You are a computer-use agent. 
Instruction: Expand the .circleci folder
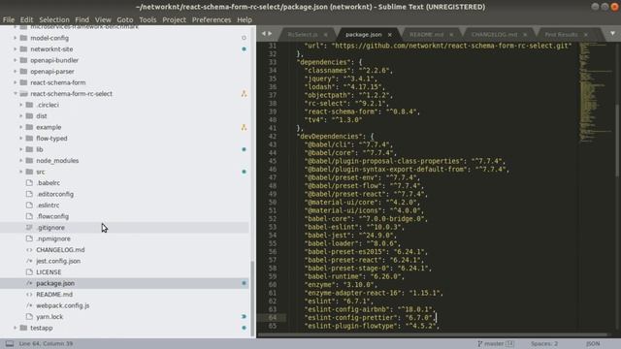click(x=21, y=105)
